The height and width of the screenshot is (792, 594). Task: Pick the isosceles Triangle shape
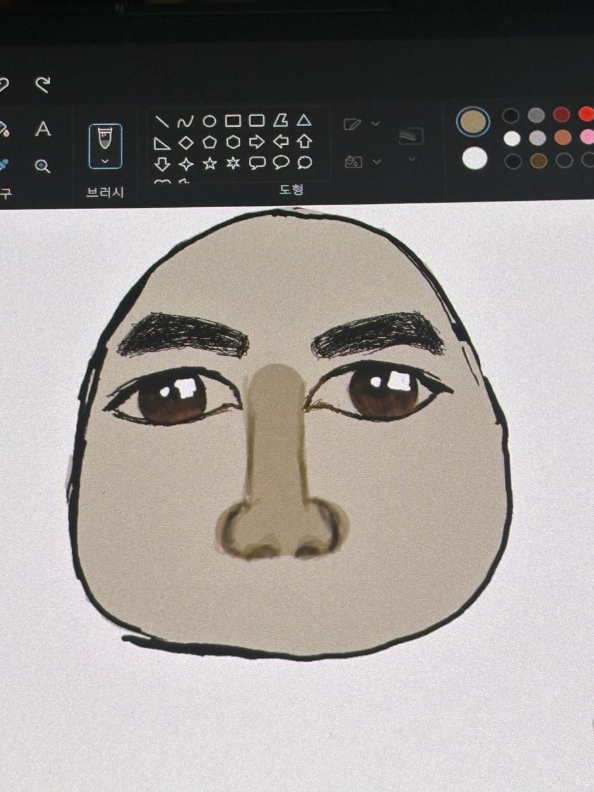click(303, 120)
